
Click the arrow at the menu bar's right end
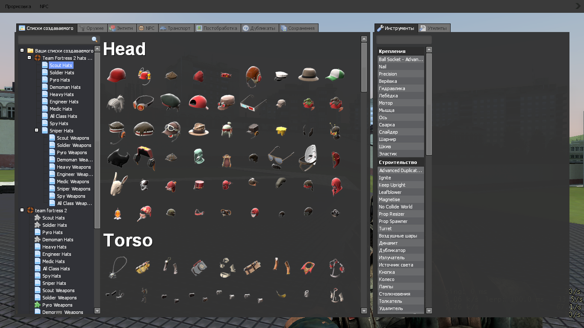578,6
